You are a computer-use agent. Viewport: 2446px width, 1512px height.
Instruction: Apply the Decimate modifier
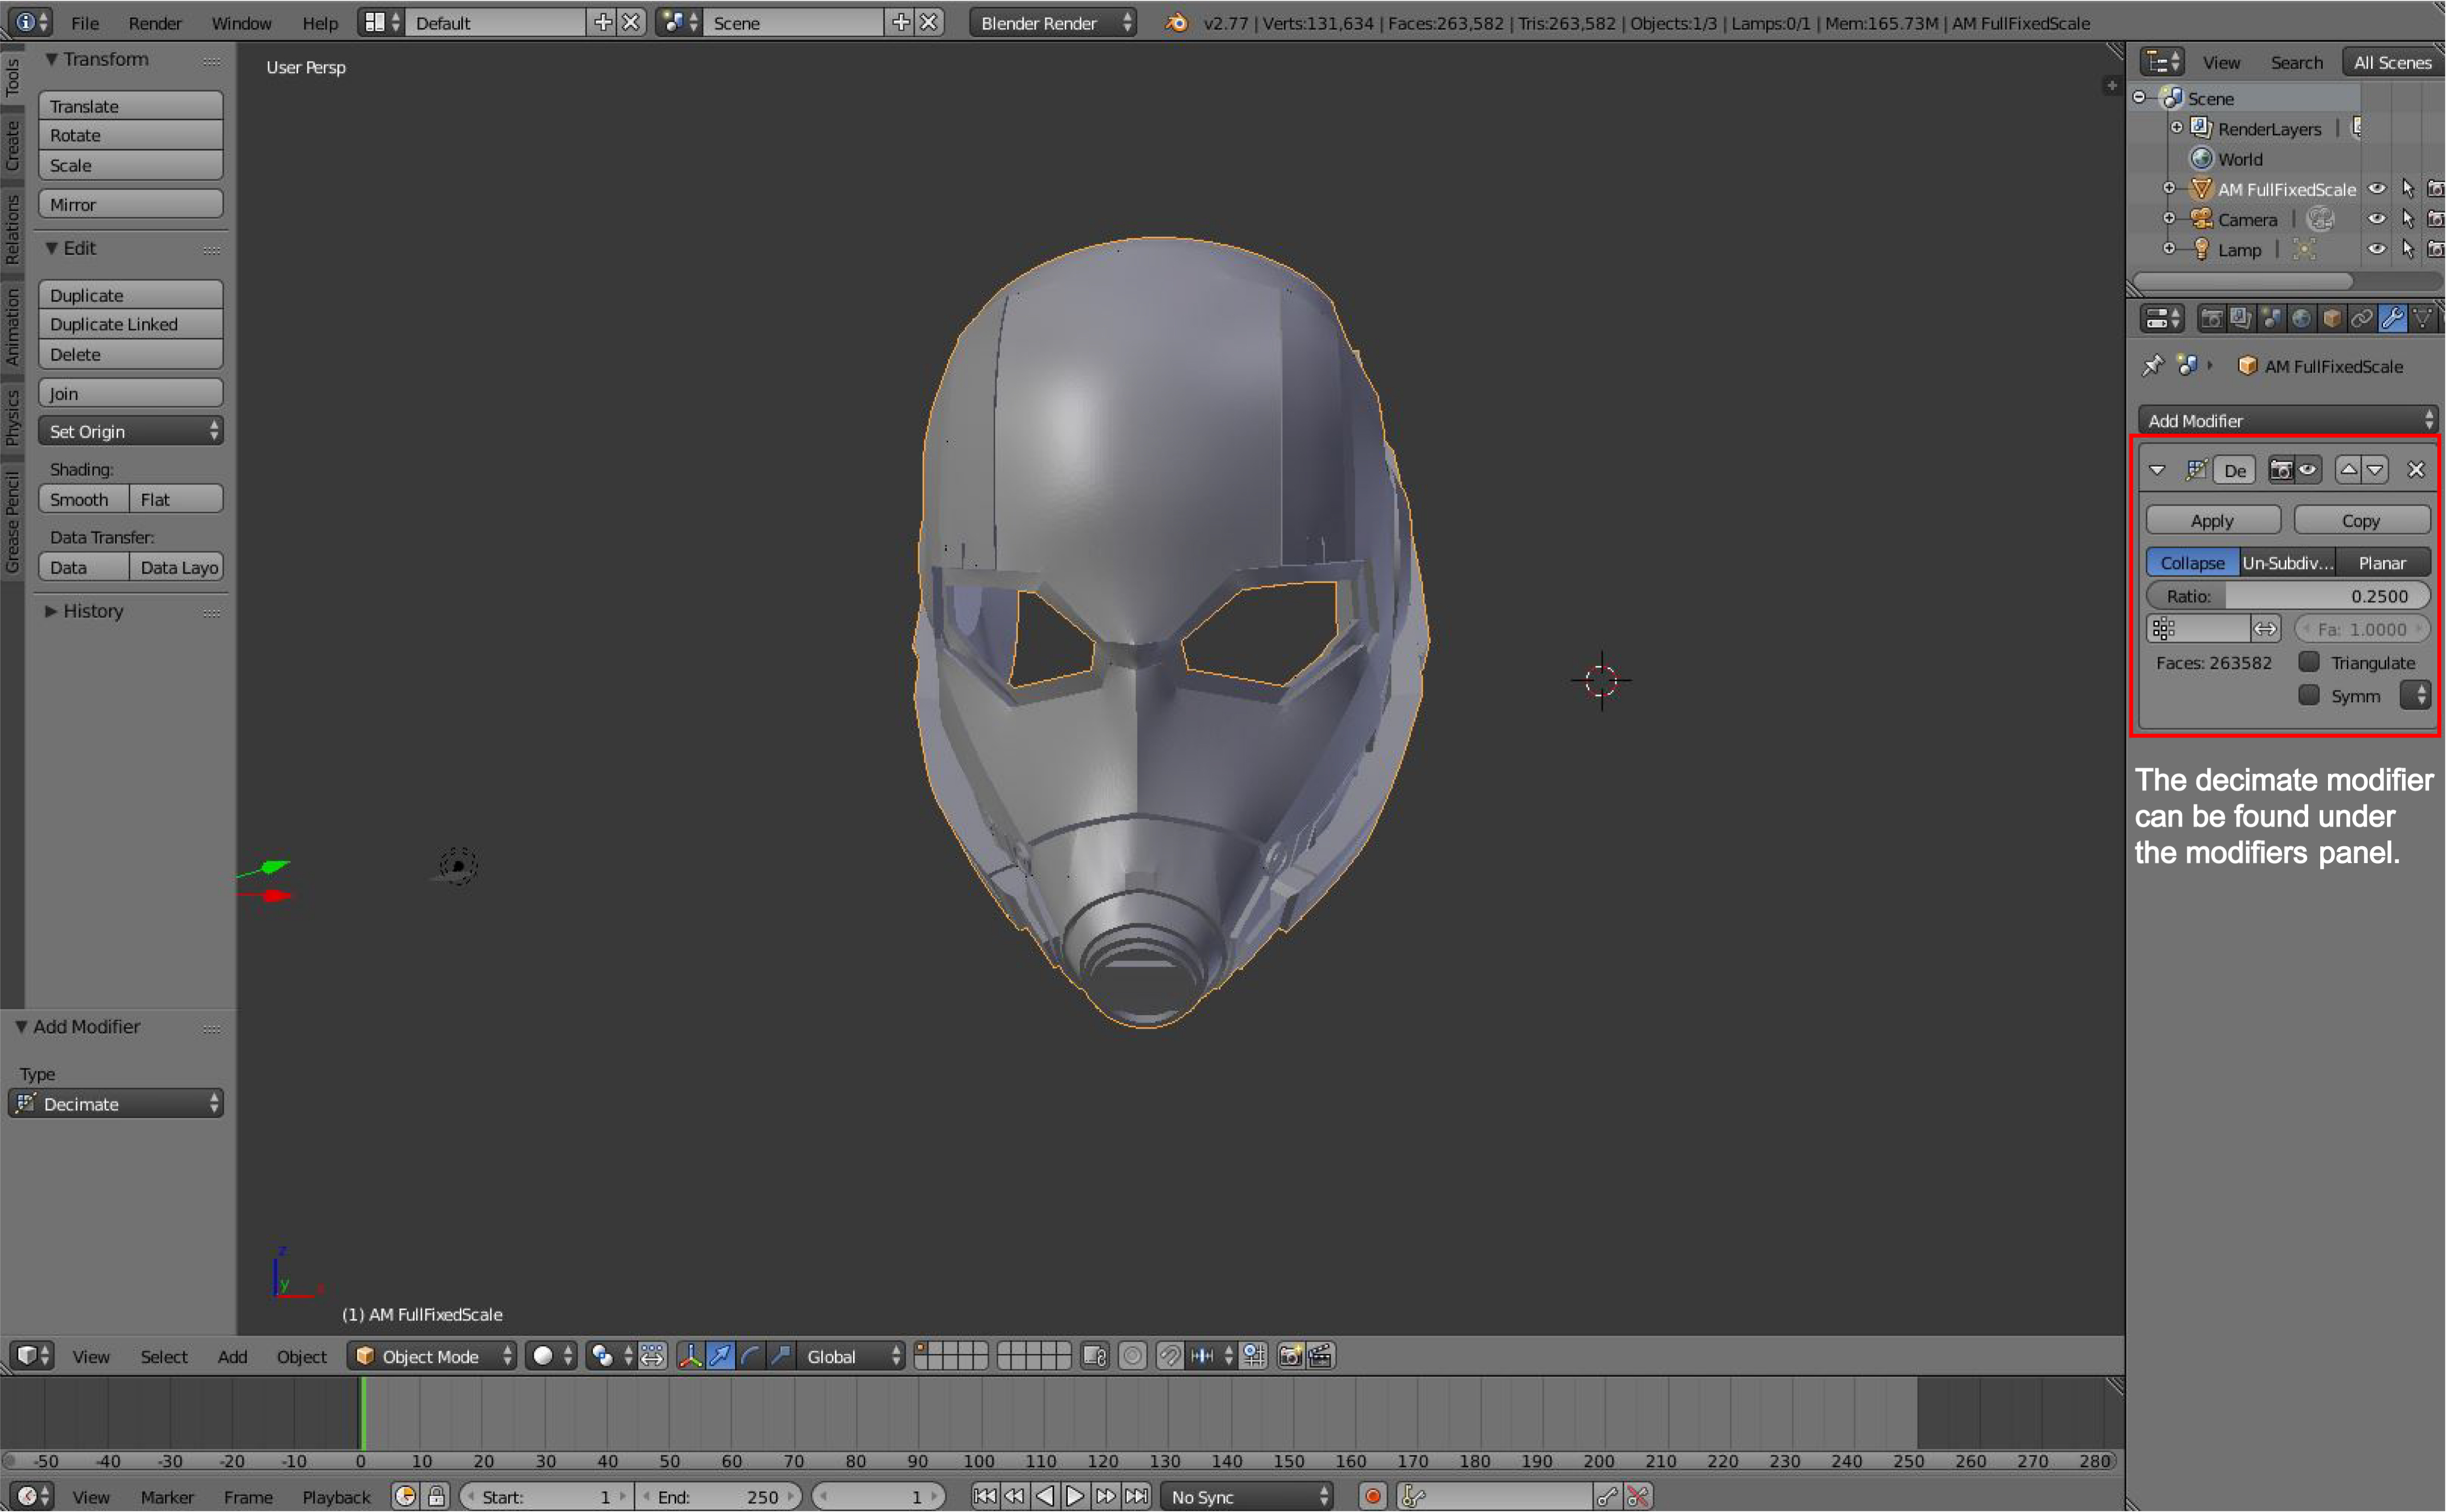(x=2213, y=520)
